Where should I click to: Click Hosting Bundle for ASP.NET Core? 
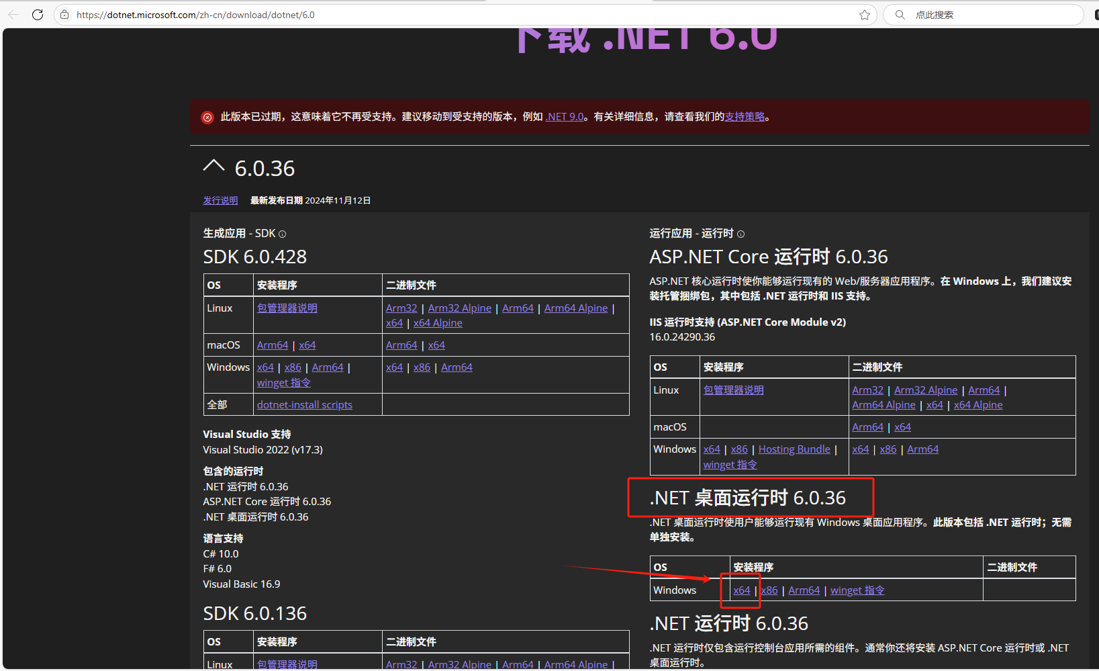point(794,449)
